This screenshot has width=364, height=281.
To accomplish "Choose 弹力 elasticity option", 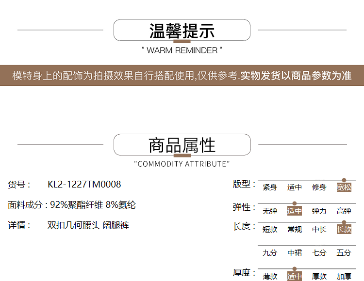I will [x=319, y=211].
